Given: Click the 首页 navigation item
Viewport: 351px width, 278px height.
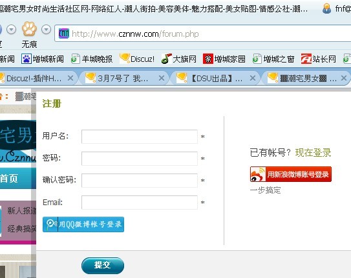Looking at the screenshot, I should pyautogui.click(x=9, y=179).
